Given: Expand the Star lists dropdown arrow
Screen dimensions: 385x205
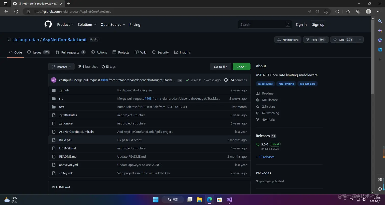Looking at the screenshot, I should point(360,40).
